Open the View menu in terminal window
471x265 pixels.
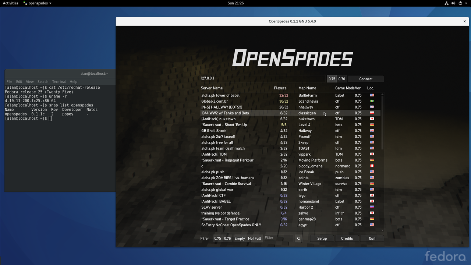click(x=30, y=82)
